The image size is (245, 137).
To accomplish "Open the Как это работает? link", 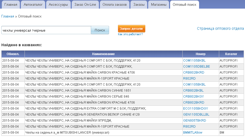I will click(130, 34).
